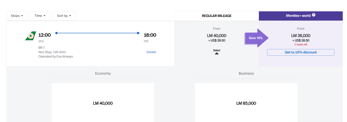The image size is (347, 122).
Task: Open the Time filter dropdown
Action: [x=40, y=16]
